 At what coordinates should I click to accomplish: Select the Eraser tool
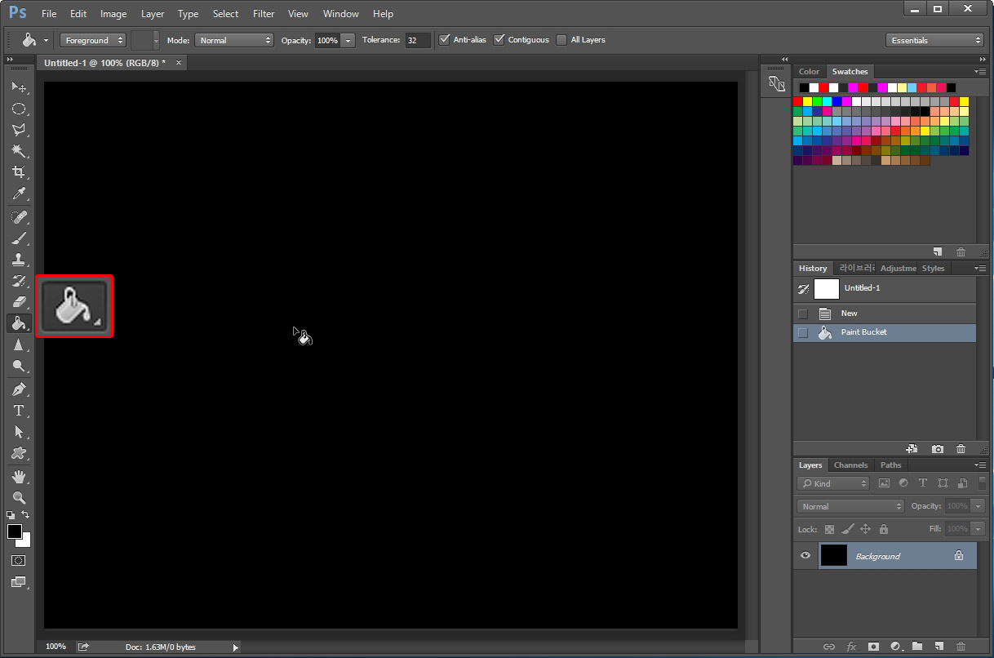click(18, 302)
